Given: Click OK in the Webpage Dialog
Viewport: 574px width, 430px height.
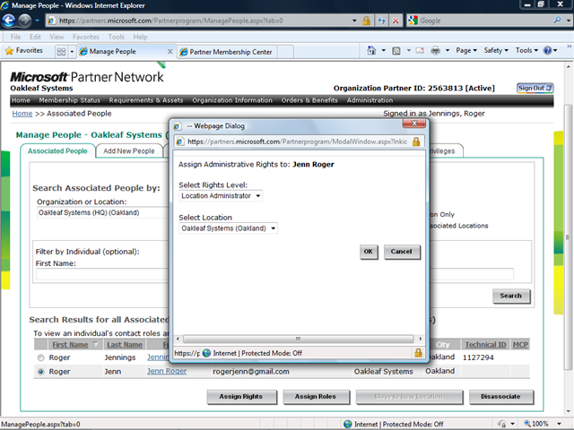Looking at the screenshot, I should click(x=369, y=252).
